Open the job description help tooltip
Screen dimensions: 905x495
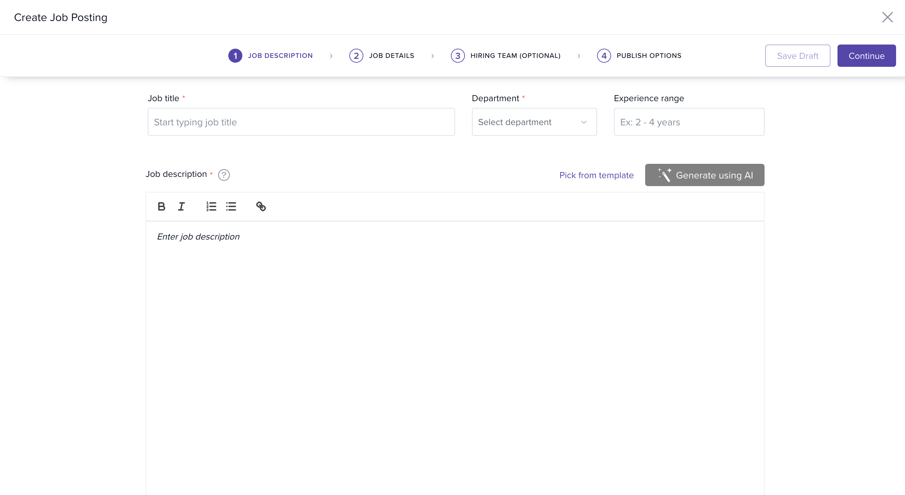224,175
